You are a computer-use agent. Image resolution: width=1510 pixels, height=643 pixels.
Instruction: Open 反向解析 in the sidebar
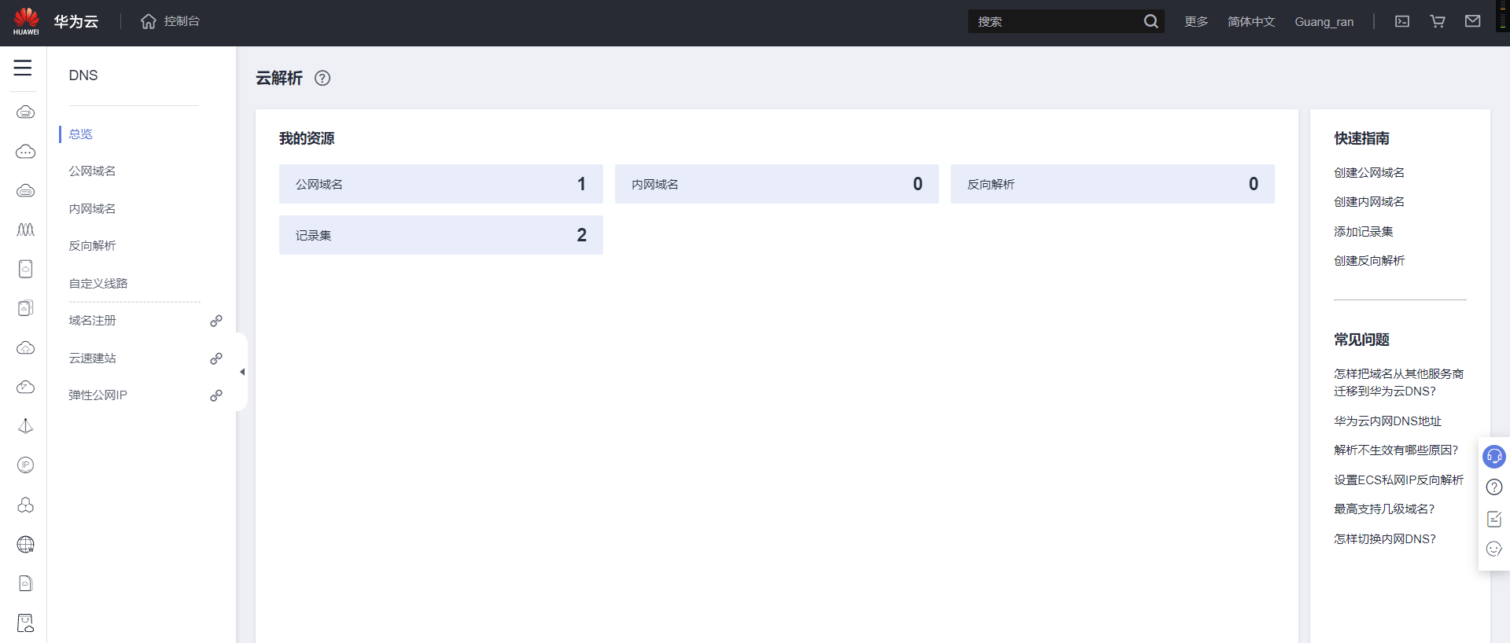pos(92,246)
